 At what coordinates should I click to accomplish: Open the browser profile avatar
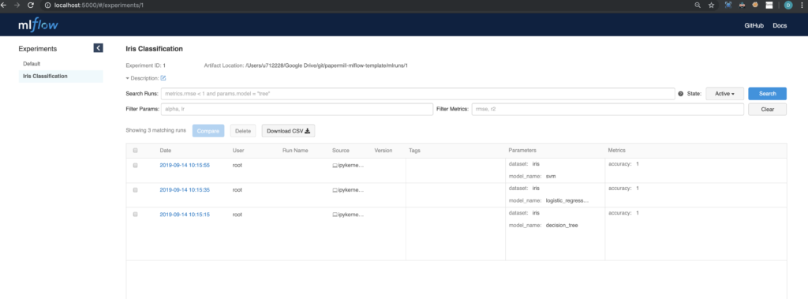[x=788, y=5]
